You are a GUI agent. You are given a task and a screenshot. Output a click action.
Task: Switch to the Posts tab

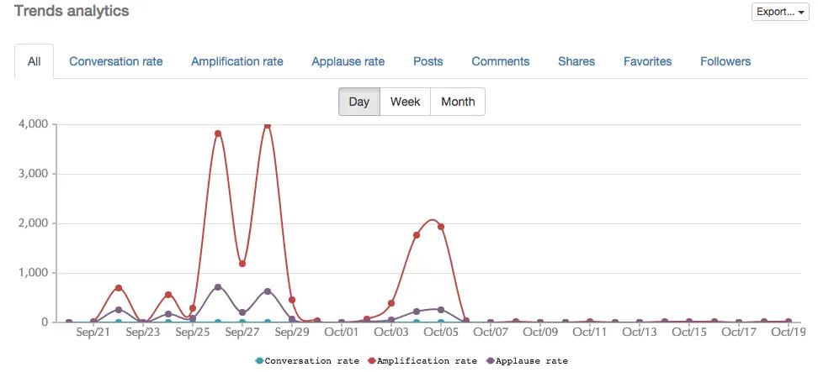428,61
